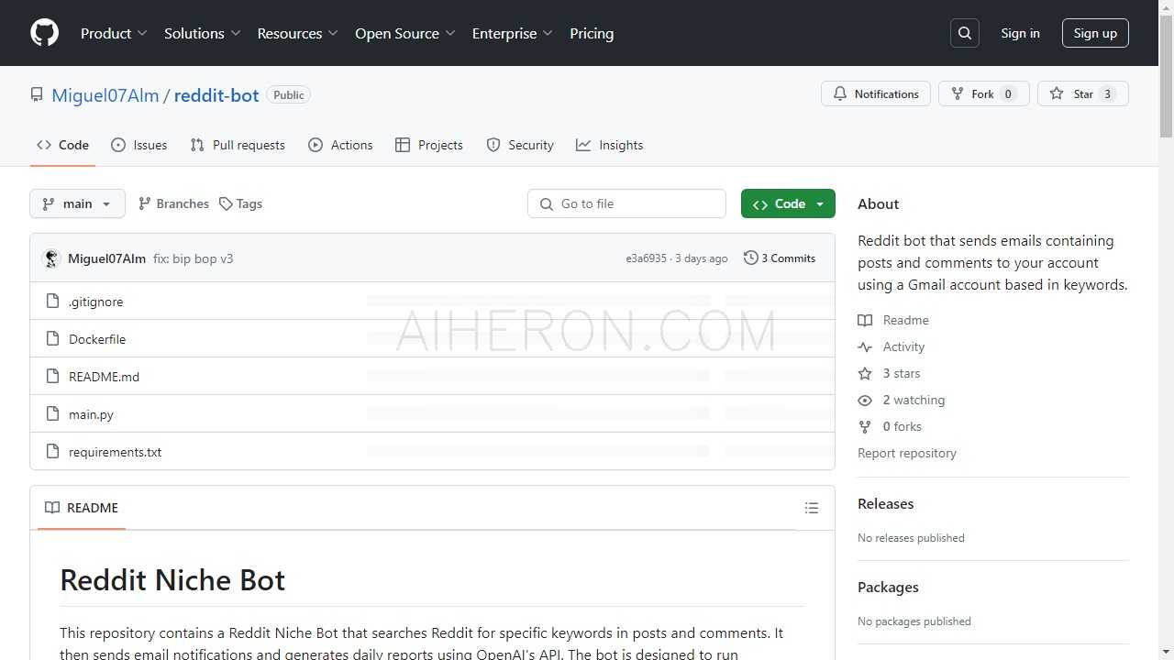
Task: Open the requirements.txt file name
Action: pos(115,452)
